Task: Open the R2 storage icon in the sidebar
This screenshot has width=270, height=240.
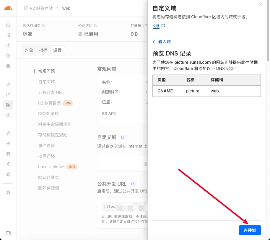Action: 8,105
